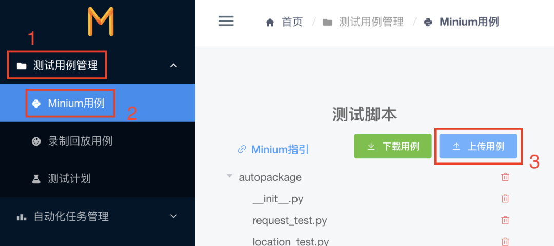Collapse the autopackage tree triangle
The height and width of the screenshot is (246, 554).
click(x=230, y=176)
